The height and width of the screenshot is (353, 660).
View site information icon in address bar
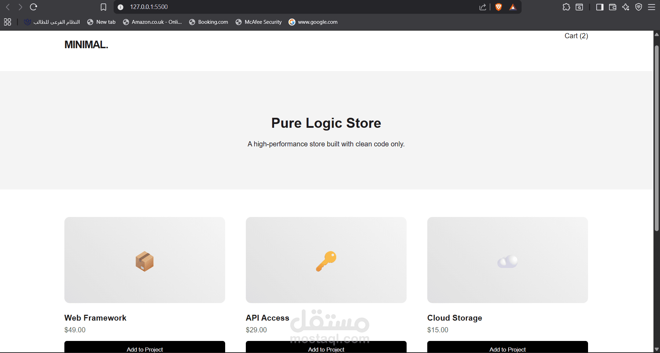coord(121,7)
